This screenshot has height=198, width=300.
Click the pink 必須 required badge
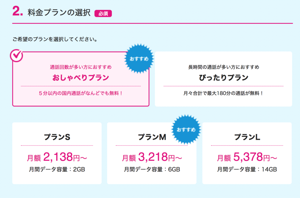(x=103, y=13)
